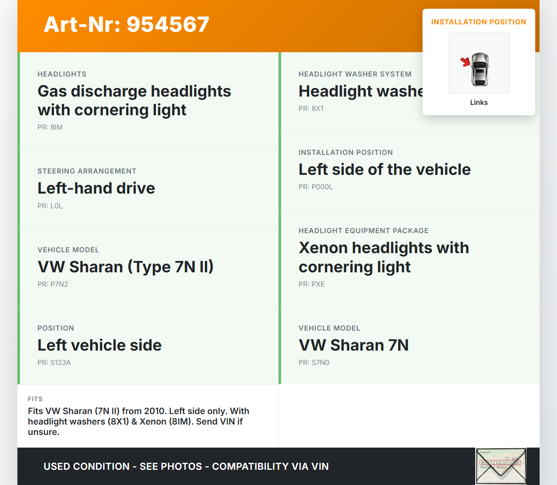Image resolution: width=557 pixels, height=485 pixels.
Task: Click 'Gas discharge headlights with cornering light'
Action: pyautogui.click(x=134, y=100)
